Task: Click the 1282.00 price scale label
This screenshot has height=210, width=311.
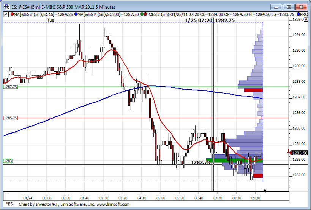Action: click(x=299, y=175)
